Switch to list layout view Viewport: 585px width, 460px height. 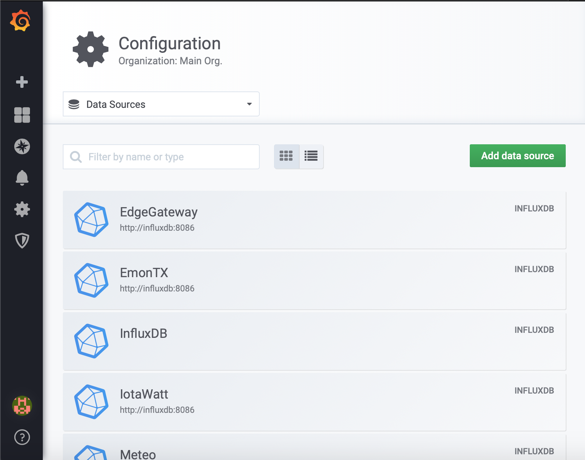click(x=311, y=156)
